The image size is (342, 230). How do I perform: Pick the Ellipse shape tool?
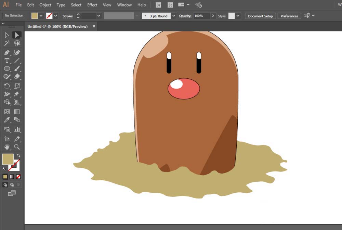click(x=7, y=68)
